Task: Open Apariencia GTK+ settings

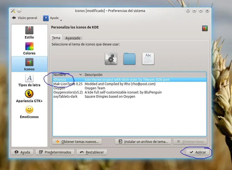Action: tap(29, 96)
